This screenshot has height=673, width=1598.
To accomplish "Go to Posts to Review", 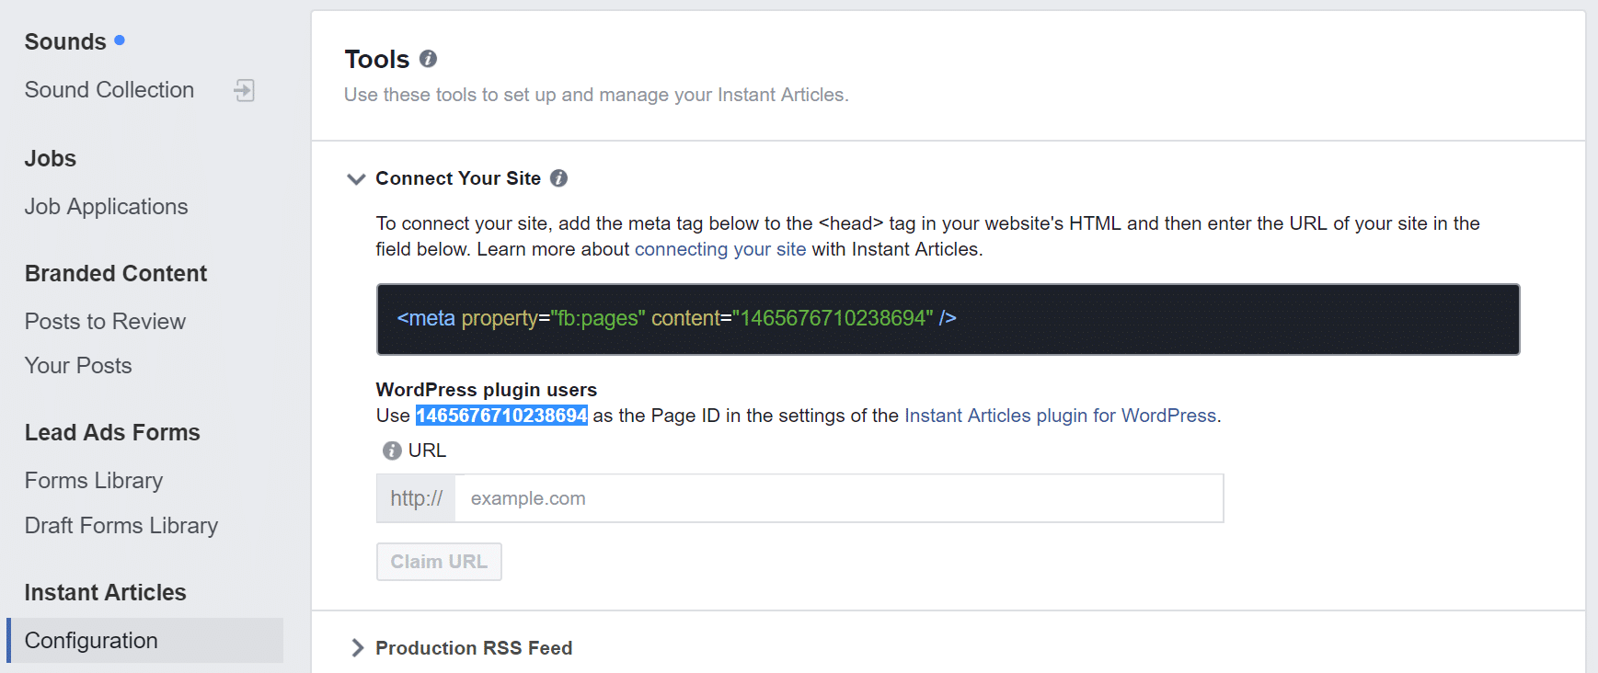I will [x=105, y=321].
